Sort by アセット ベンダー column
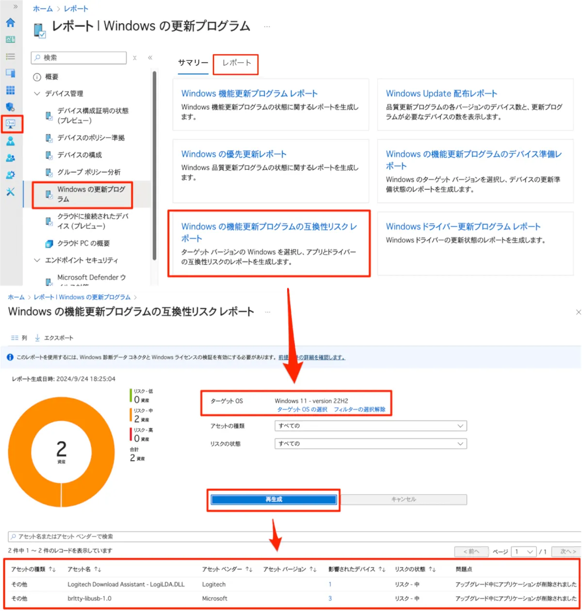Viewport: 582px width, 611px height. tap(227, 569)
